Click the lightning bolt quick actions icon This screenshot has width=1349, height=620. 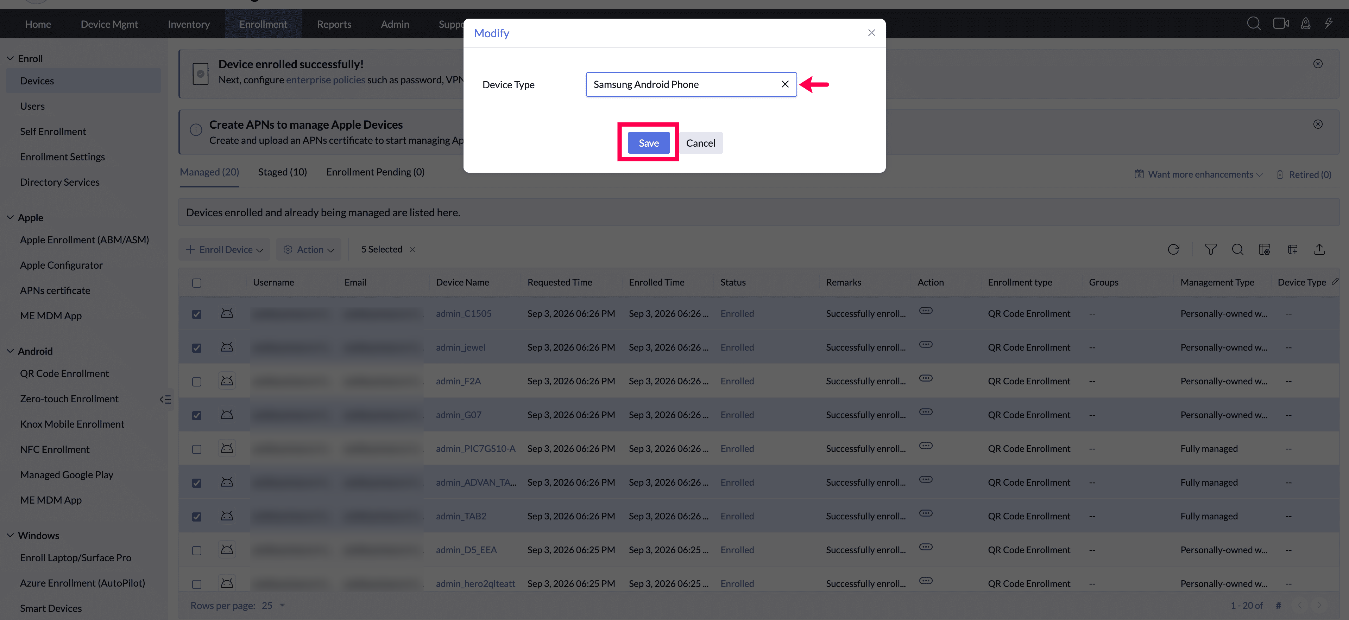1329,24
